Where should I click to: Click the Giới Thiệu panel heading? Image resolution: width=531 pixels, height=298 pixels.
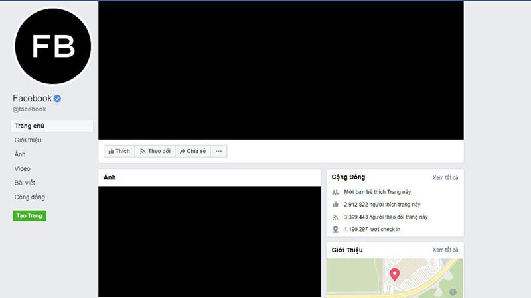tap(347, 250)
